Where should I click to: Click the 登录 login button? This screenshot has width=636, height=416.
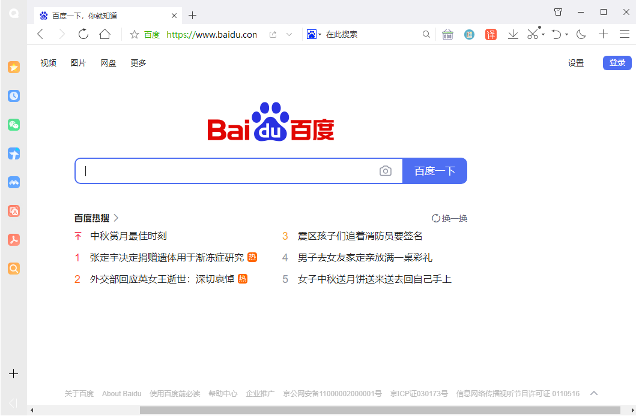tap(617, 63)
